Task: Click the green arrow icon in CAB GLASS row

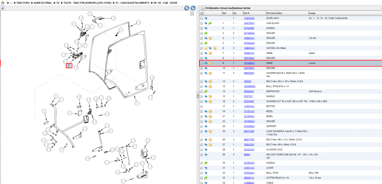Action: [x=210, y=23]
